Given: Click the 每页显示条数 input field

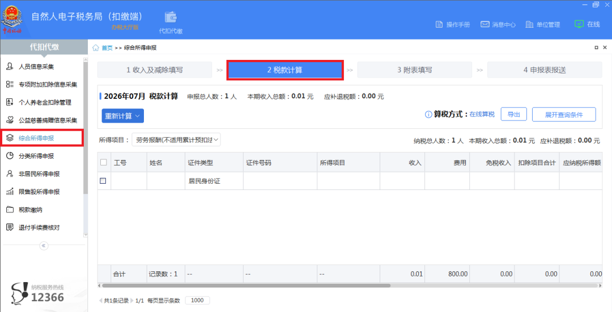Looking at the screenshot, I should [197, 300].
